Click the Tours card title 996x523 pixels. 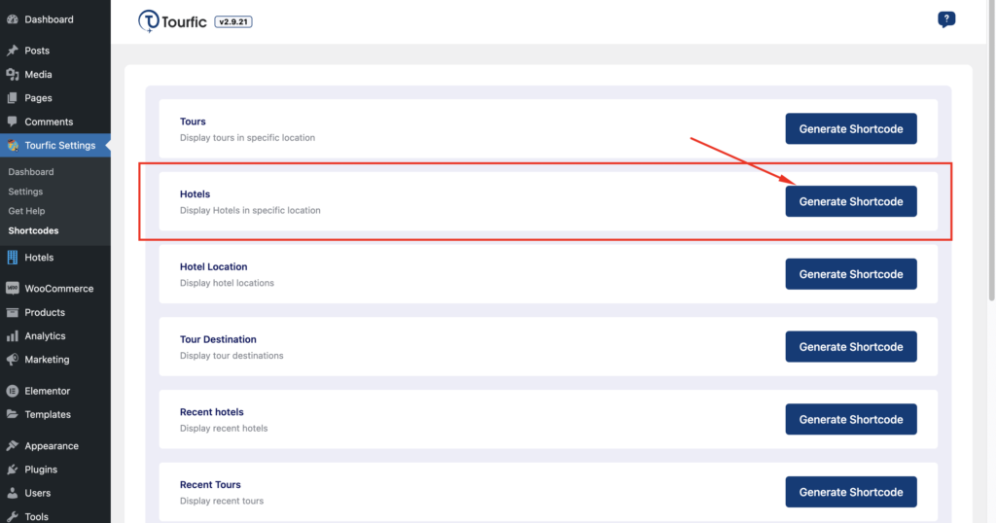point(193,122)
